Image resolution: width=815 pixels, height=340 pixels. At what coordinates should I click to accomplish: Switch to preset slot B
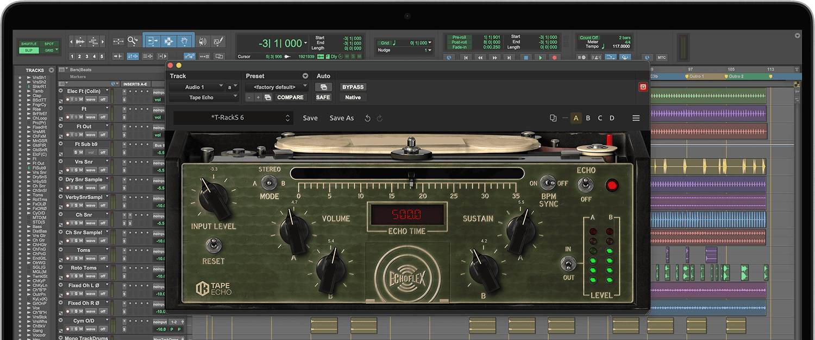(x=588, y=118)
